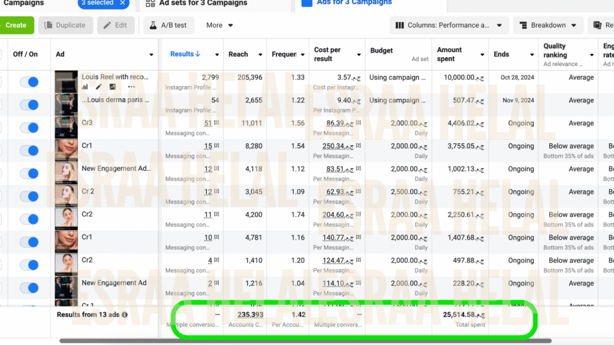The width and height of the screenshot is (614, 345).
Task: Click the A/B test flask button
Action: [x=168, y=25]
